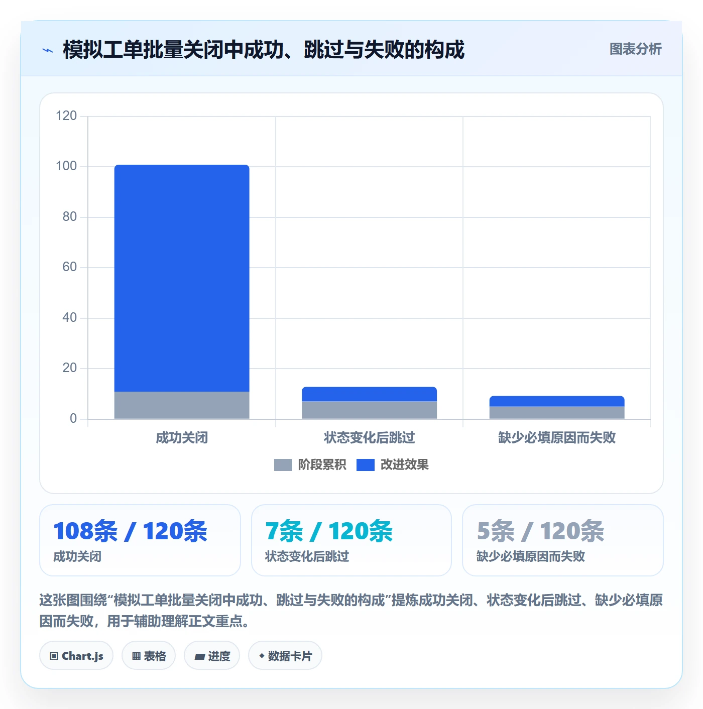Click y-axis value 60
The width and height of the screenshot is (703, 709).
click(x=70, y=267)
